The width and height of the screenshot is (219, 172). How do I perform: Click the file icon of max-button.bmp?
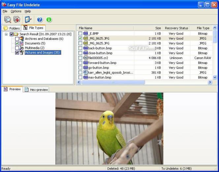[x=85, y=77]
